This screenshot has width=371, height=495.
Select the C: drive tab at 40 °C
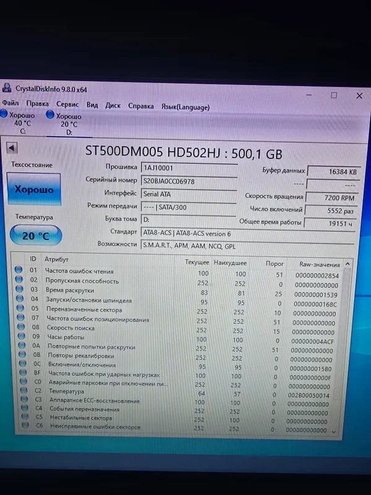22,123
